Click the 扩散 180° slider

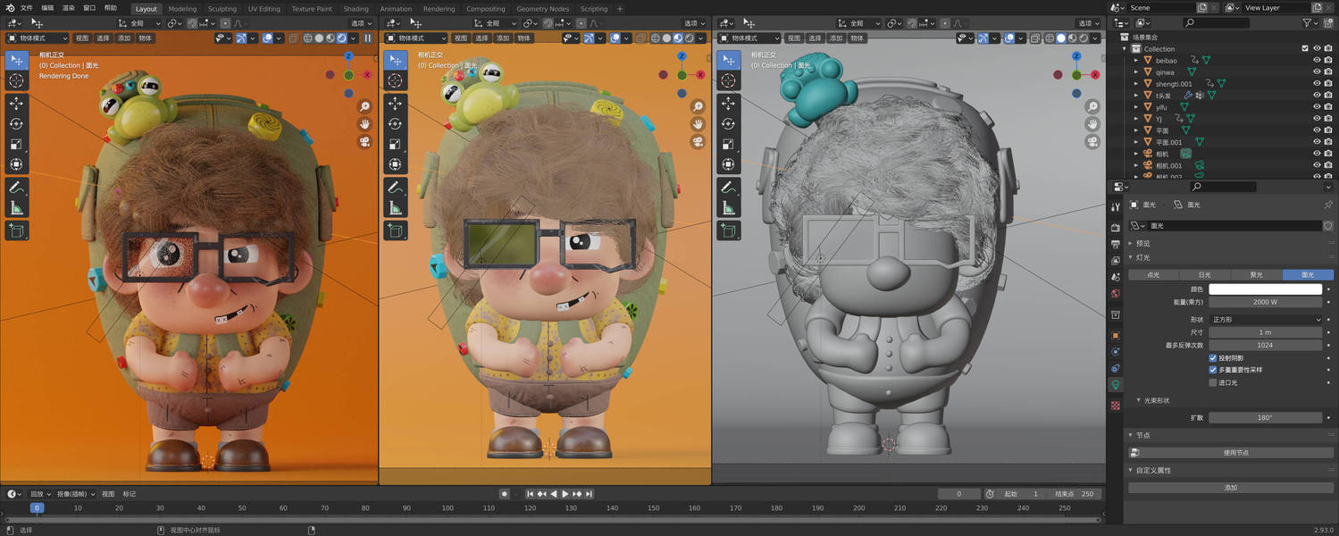coord(1265,418)
